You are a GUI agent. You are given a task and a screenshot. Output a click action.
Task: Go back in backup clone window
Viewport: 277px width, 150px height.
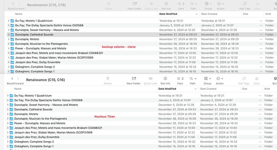coord(13,4)
